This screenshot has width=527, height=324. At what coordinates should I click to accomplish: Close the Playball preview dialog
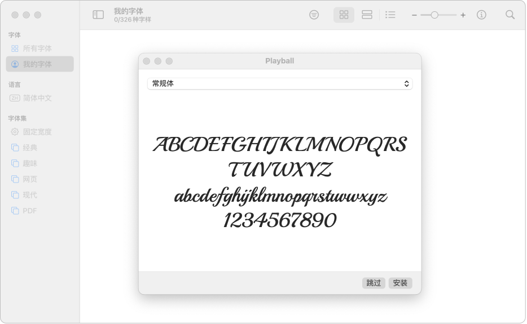tap(147, 61)
